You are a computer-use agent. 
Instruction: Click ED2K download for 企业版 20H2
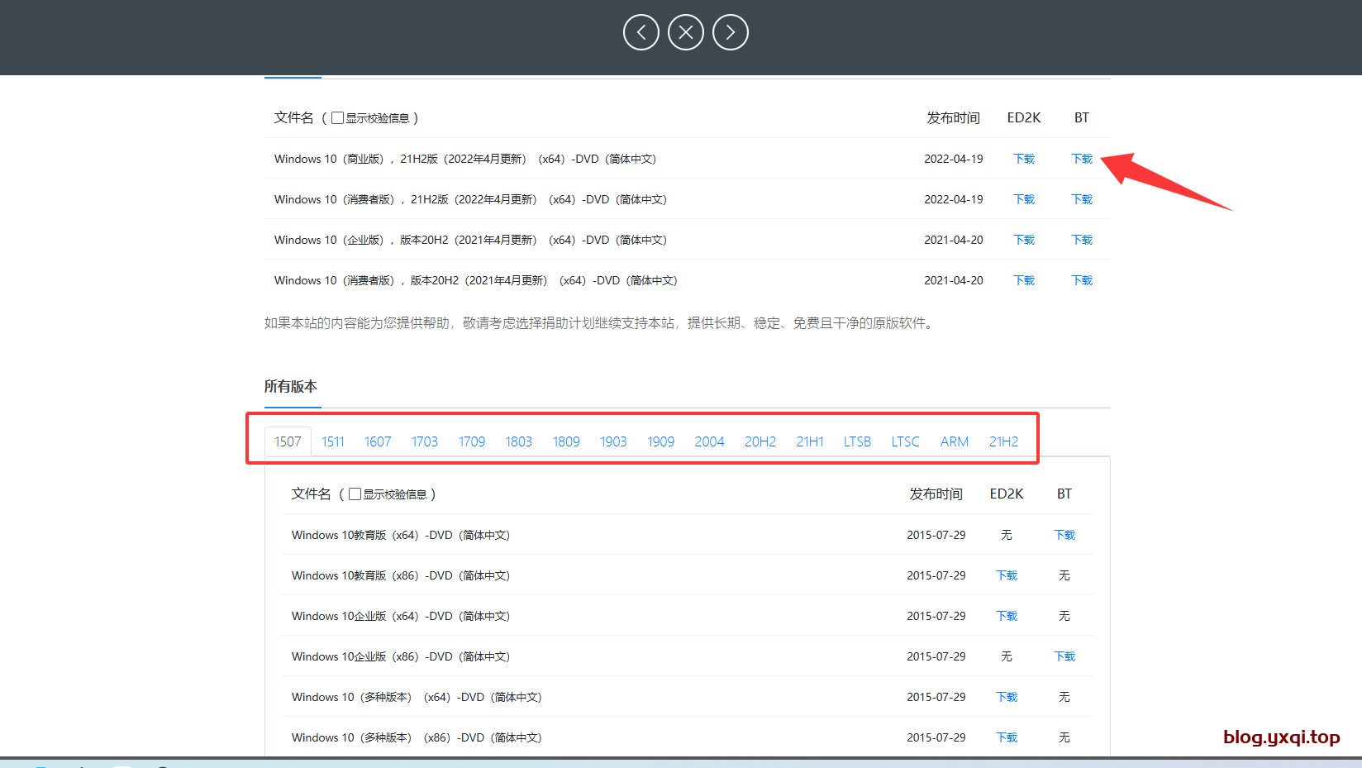click(1023, 240)
